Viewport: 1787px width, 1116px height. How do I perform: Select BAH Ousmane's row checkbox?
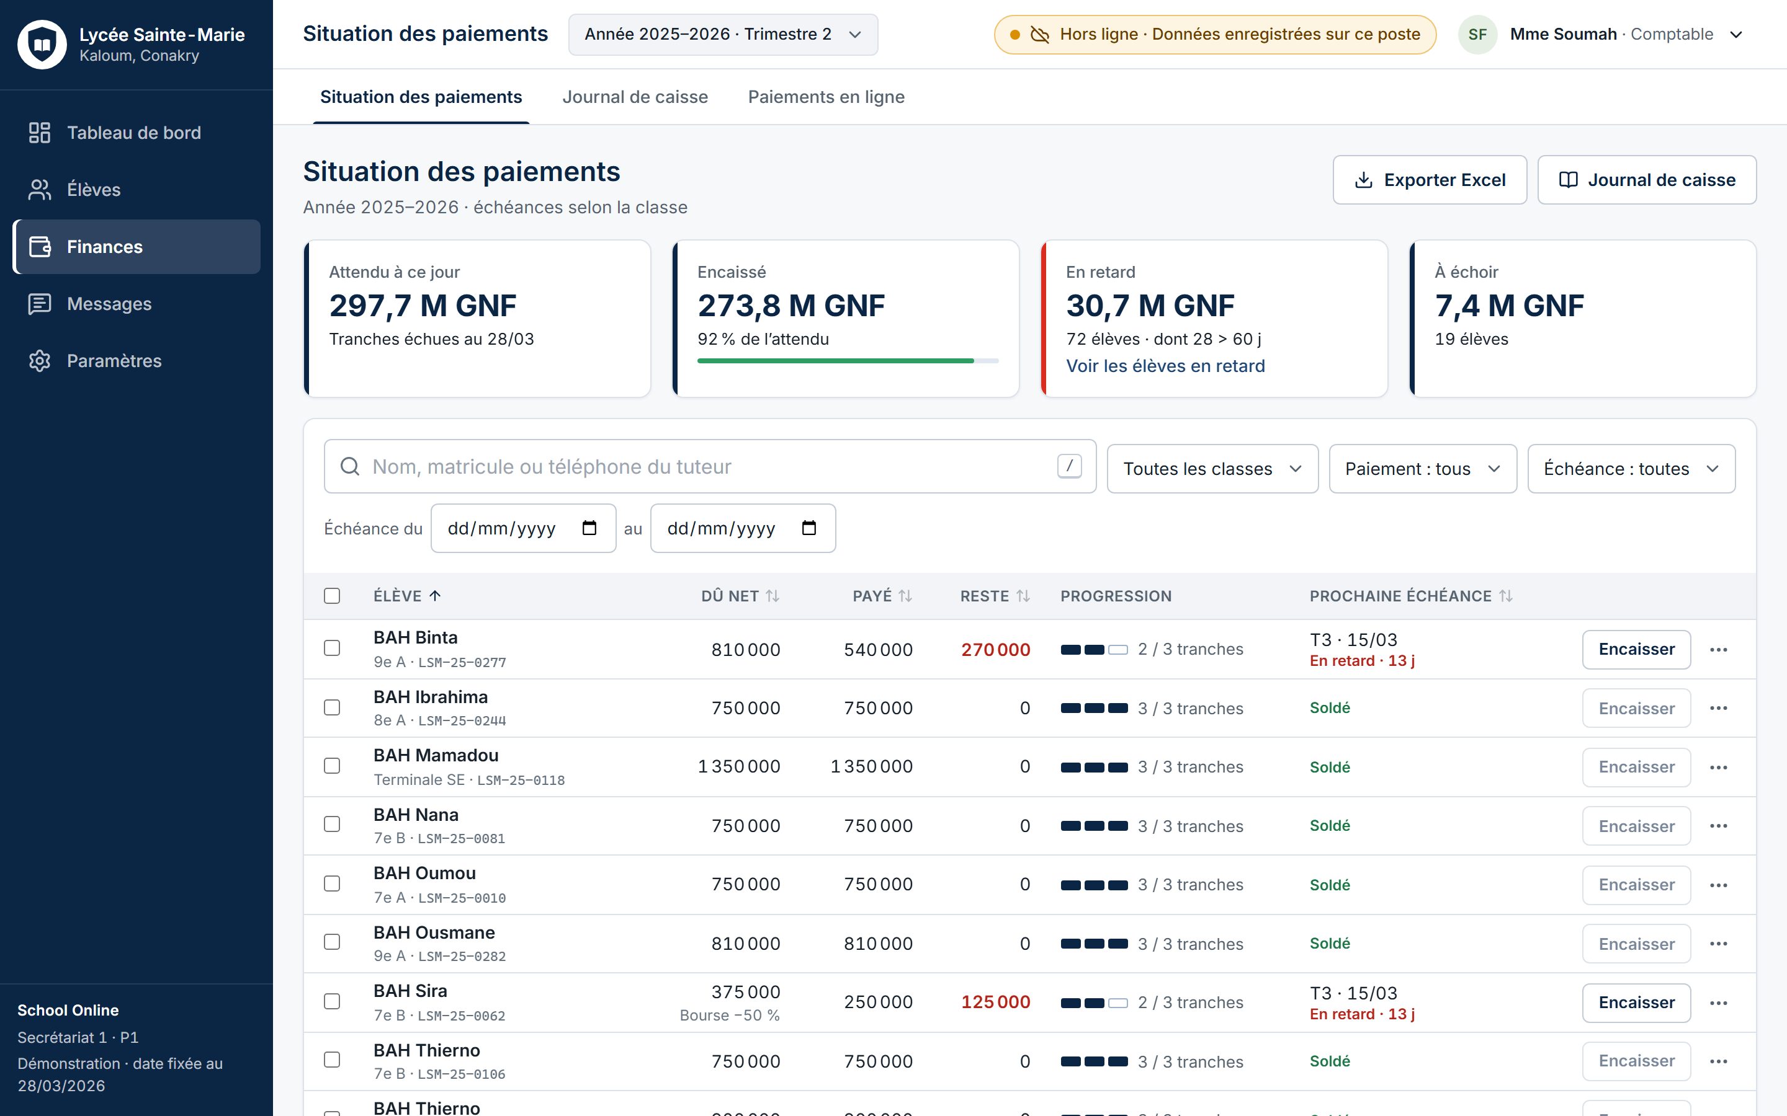[x=333, y=942]
